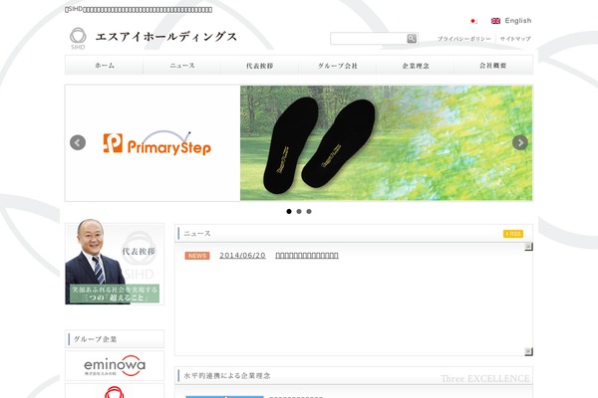Open サイトマップ link
Image resolution: width=598 pixels, height=398 pixels.
click(515, 39)
